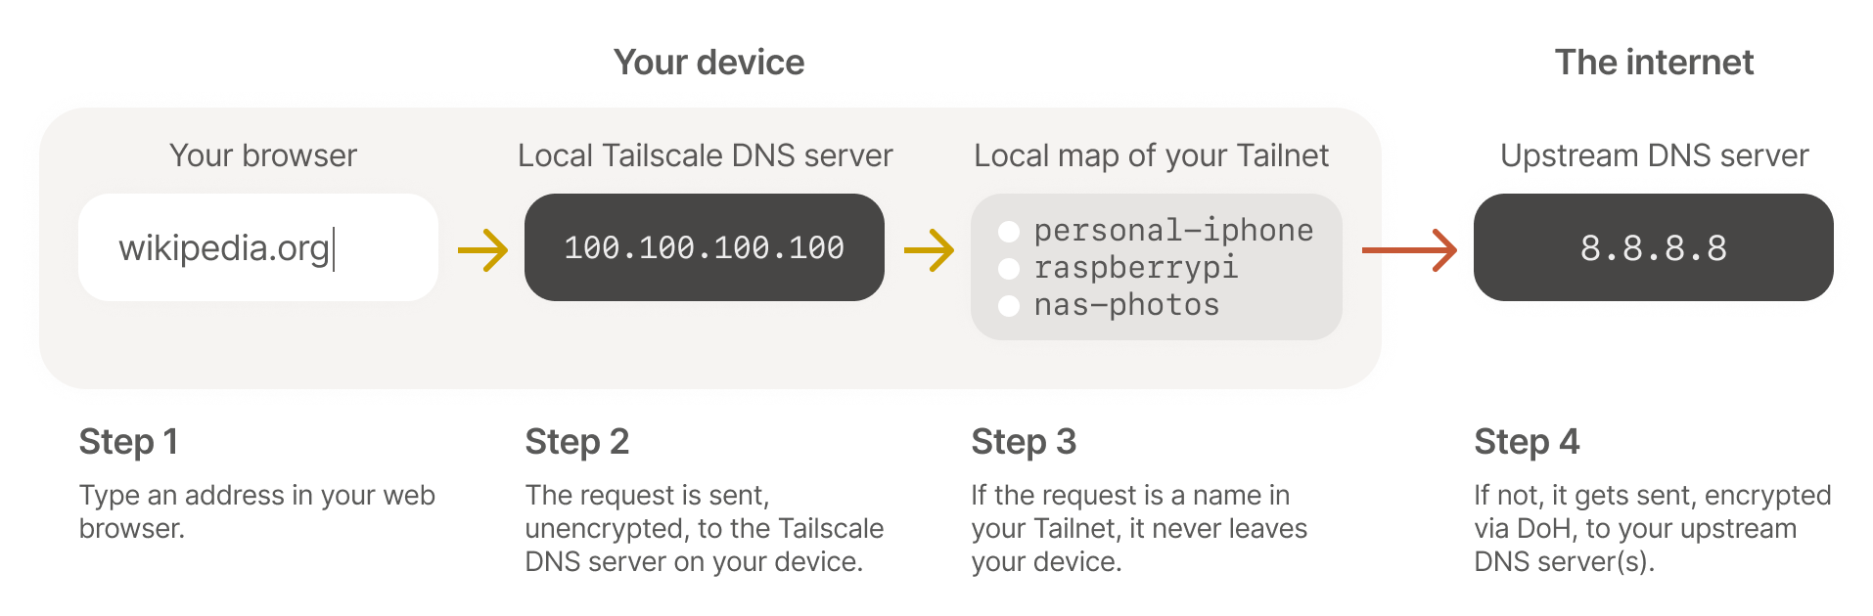This screenshot has width=1873, height=616.
Task: Click the "Upstream DNS server" label
Action: (x=1654, y=155)
